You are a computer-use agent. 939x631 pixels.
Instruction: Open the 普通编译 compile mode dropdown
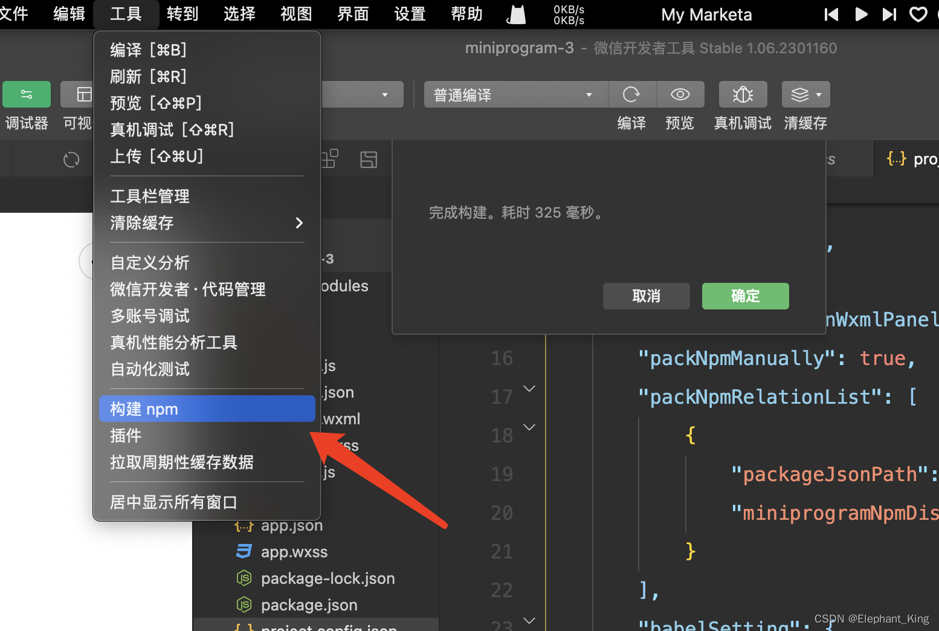(515, 94)
